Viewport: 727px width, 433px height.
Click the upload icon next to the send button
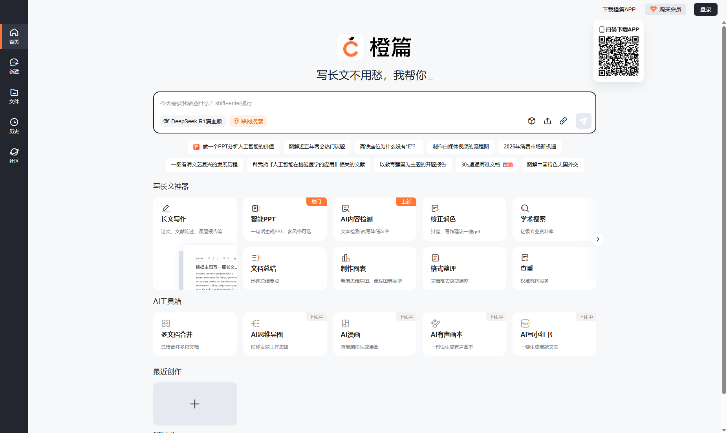coord(548,121)
